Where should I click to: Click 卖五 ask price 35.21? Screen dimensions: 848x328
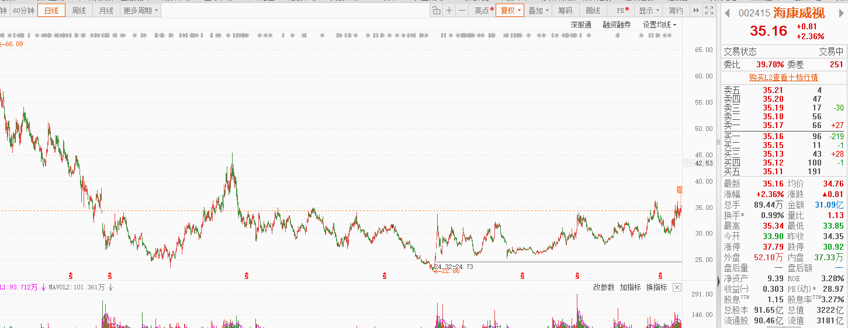pos(773,90)
